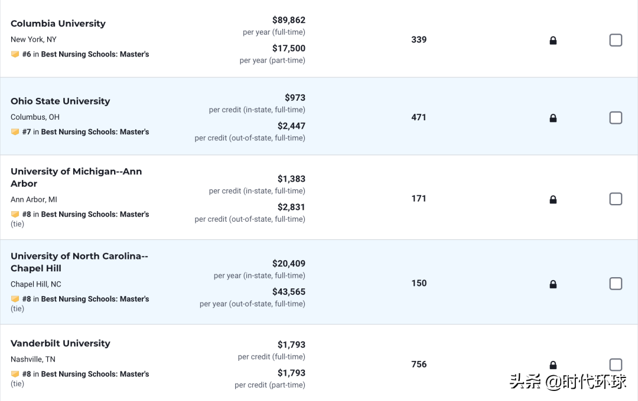This screenshot has width=638, height=401.
Task: Click the lock icon for Ohio State University
Action: point(553,118)
